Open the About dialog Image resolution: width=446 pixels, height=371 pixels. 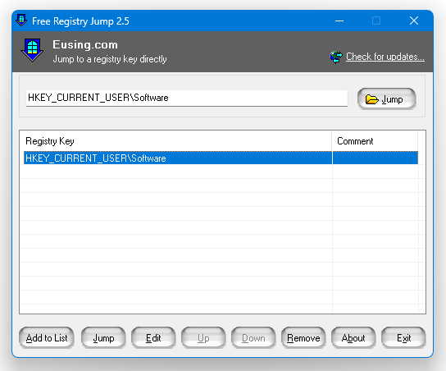(x=353, y=337)
